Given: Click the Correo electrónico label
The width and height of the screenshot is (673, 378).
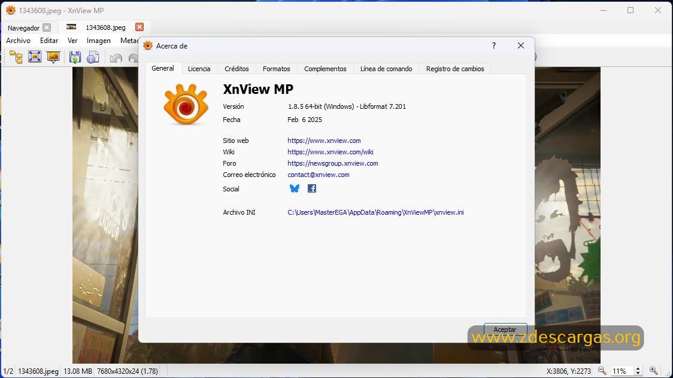Looking at the screenshot, I should pos(249,175).
